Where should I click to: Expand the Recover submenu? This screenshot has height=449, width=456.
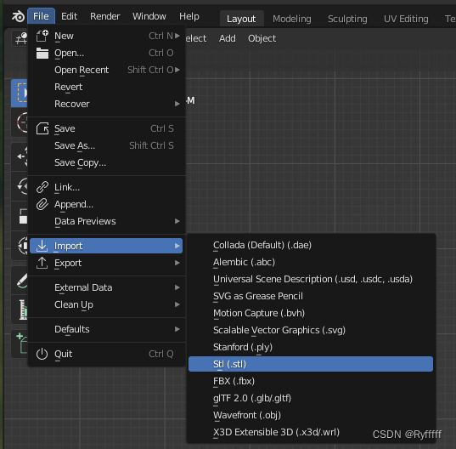(106, 104)
